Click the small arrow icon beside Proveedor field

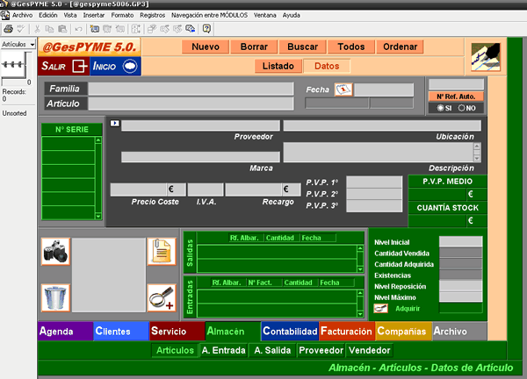pos(114,124)
